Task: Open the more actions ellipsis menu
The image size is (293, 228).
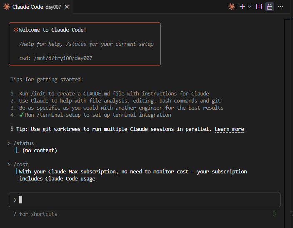Action: pyautogui.click(x=280, y=7)
